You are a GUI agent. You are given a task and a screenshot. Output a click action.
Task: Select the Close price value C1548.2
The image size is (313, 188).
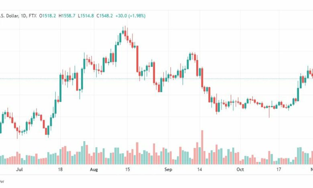pyautogui.click(x=105, y=16)
